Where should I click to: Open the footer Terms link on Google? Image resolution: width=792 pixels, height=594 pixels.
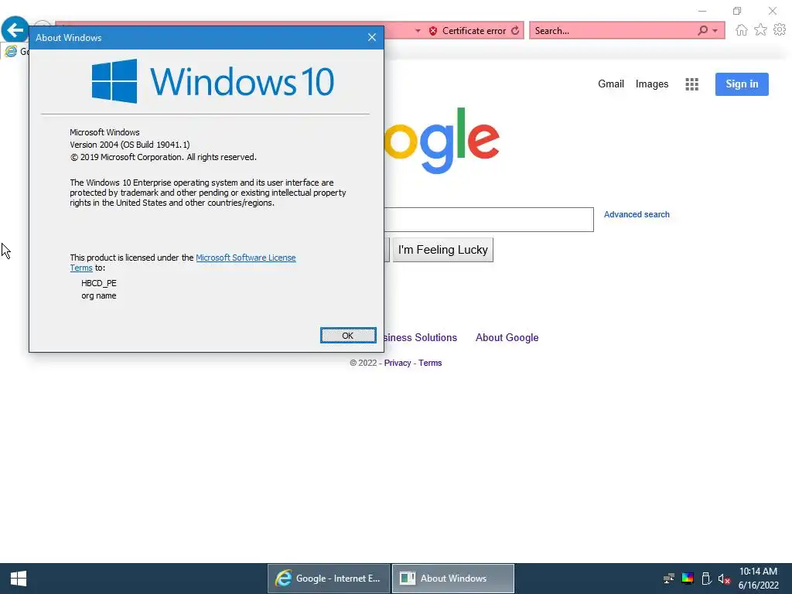[430, 363]
